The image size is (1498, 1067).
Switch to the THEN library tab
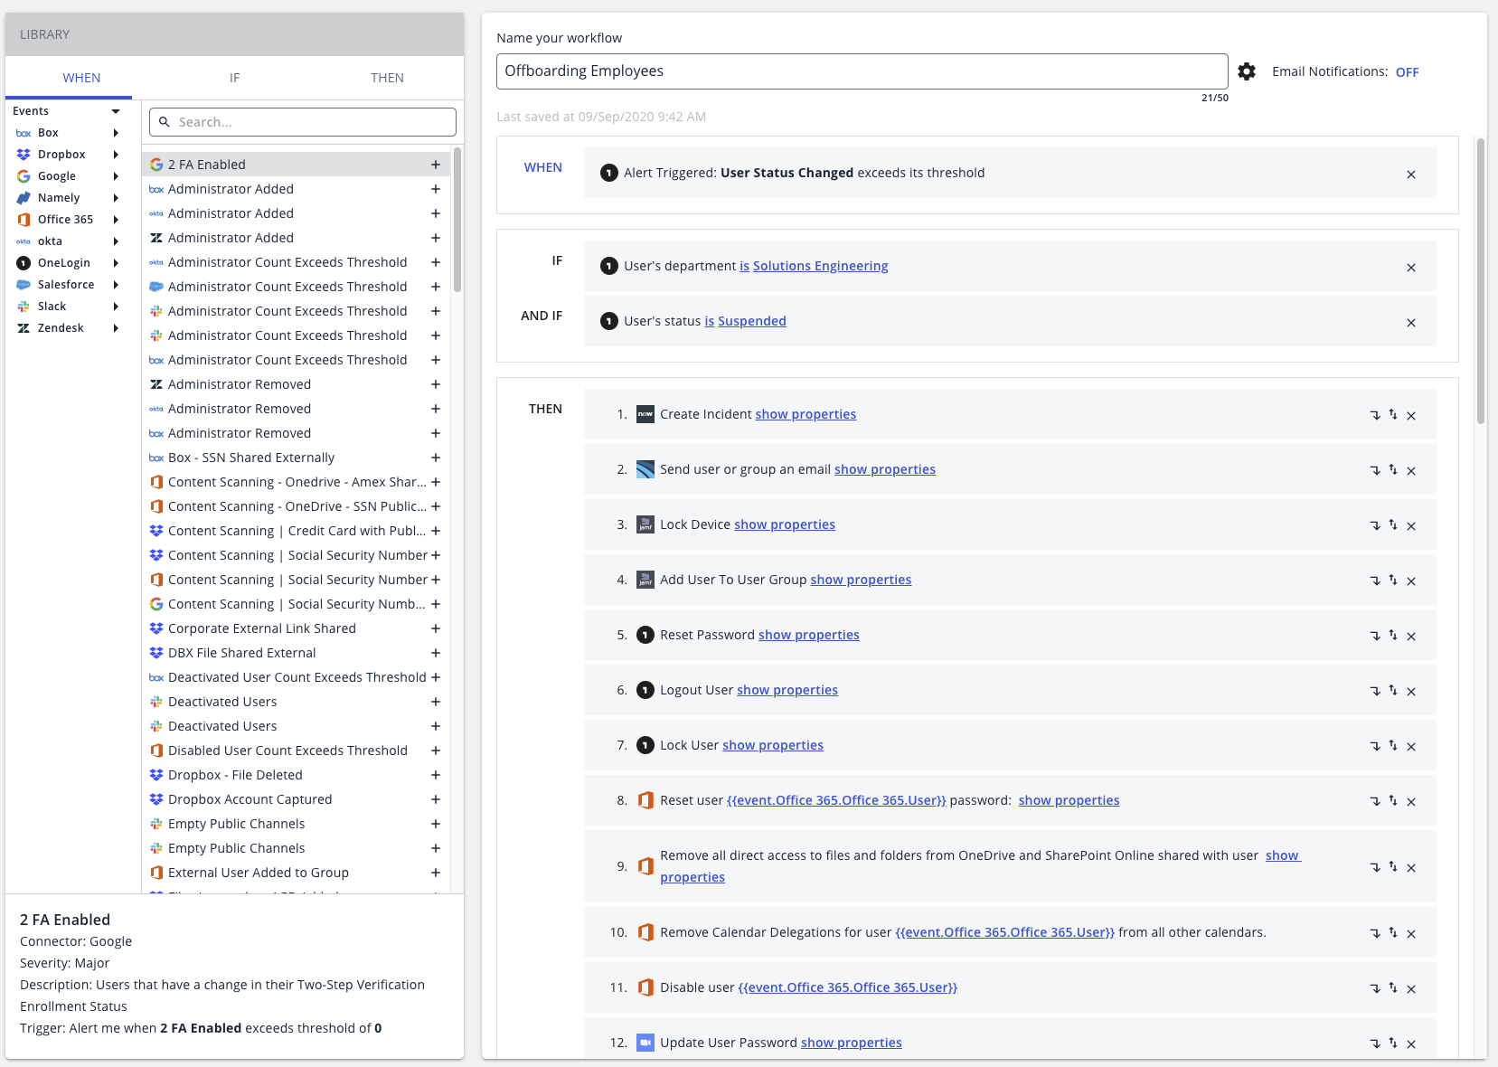click(x=387, y=78)
